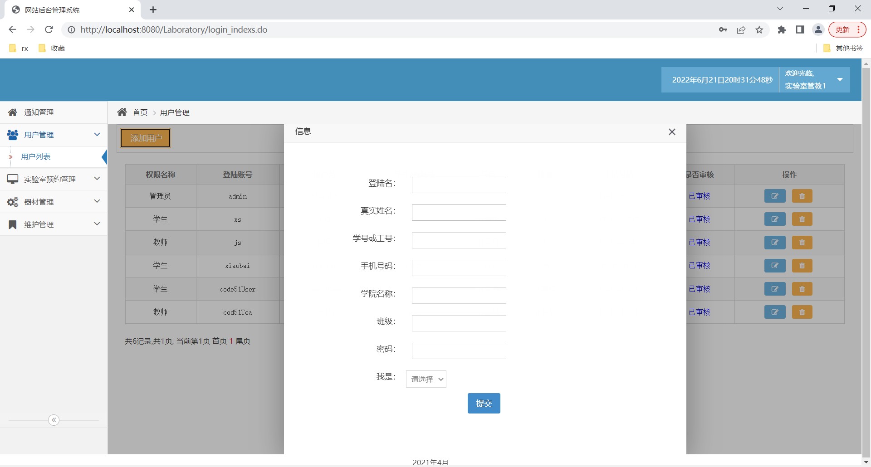Open the 其他书签 bookmarks folder
871x467 pixels.
[843, 48]
